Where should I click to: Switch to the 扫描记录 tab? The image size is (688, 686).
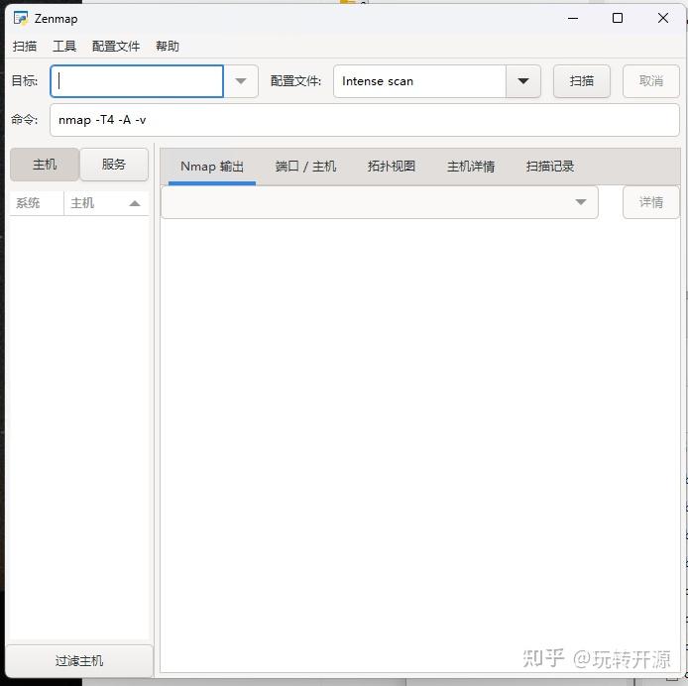[x=550, y=167]
